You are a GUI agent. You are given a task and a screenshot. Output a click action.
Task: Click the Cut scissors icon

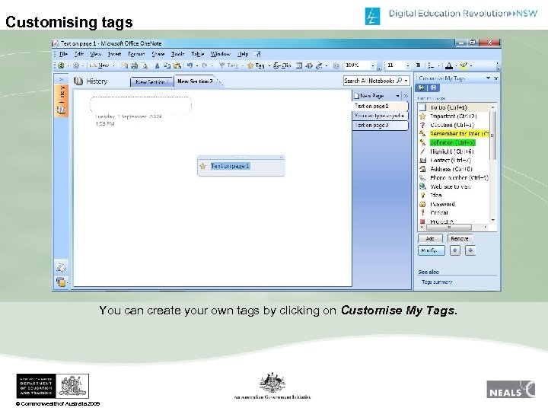coord(157,65)
